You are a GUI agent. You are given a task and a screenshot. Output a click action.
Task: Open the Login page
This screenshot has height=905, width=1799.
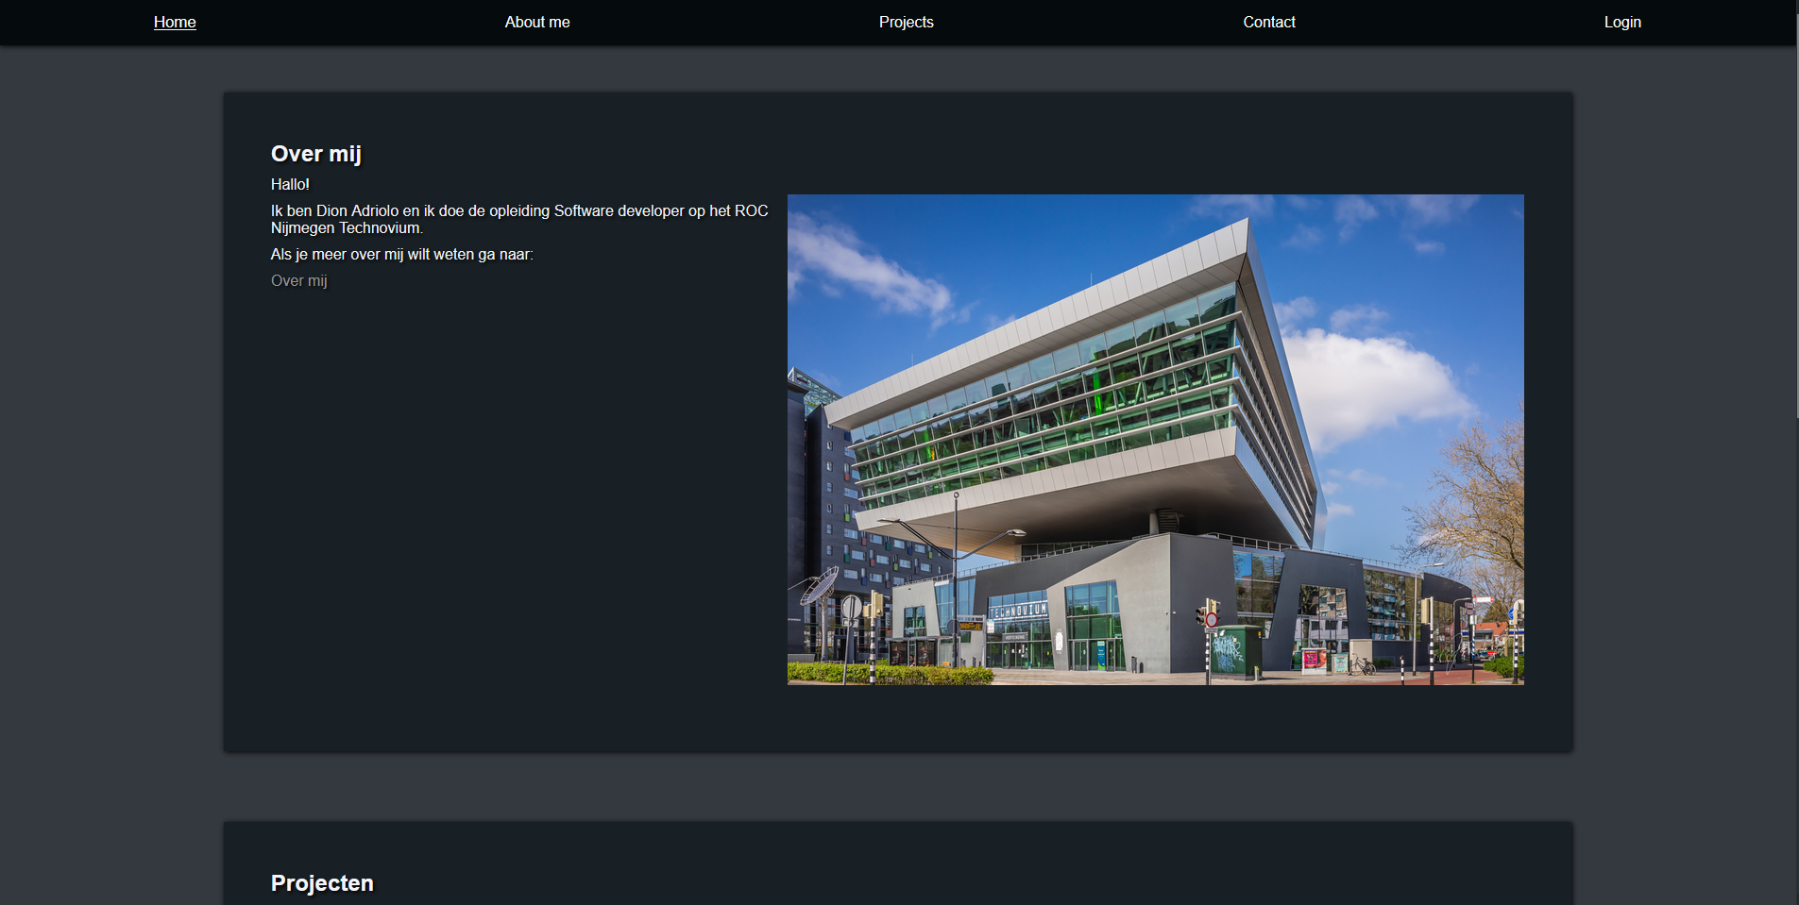click(1621, 22)
